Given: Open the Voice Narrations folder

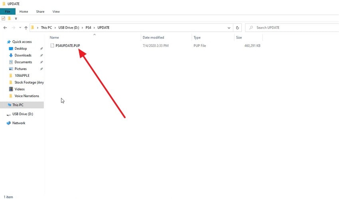Looking at the screenshot, I should pos(27,96).
